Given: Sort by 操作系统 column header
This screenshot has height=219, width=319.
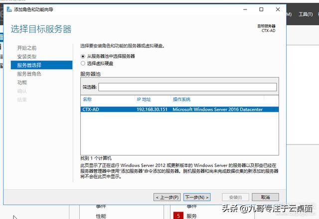Looking at the screenshot, I should pos(181,99).
